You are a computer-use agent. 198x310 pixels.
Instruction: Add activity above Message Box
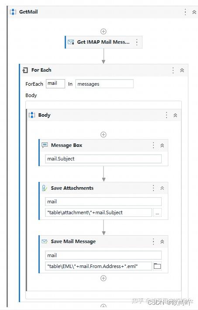103,135
